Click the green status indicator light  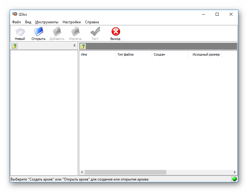click(x=234, y=179)
